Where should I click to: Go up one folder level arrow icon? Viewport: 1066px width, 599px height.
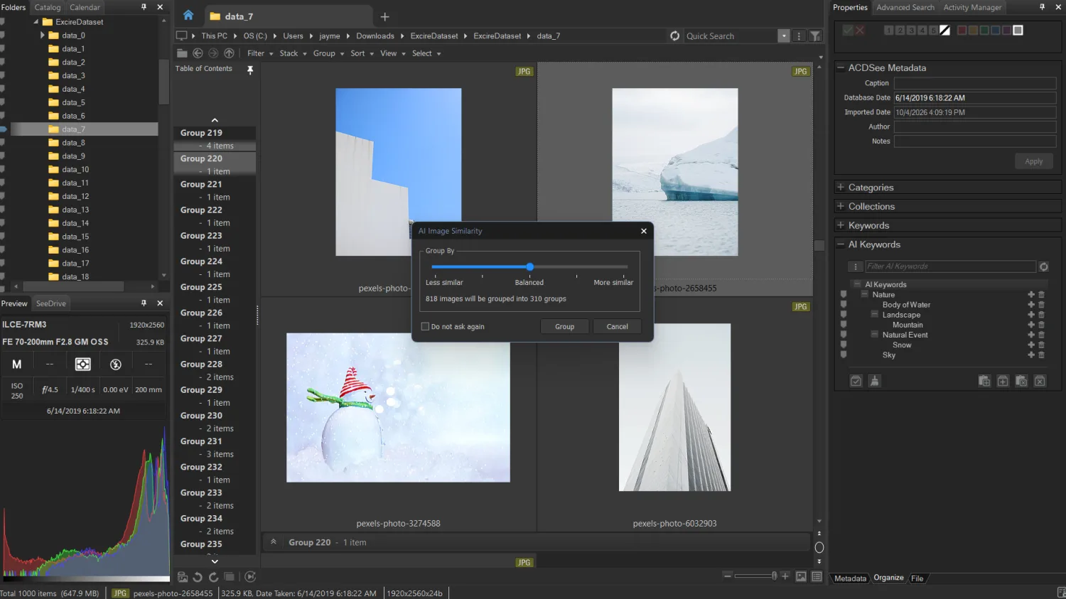point(229,53)
